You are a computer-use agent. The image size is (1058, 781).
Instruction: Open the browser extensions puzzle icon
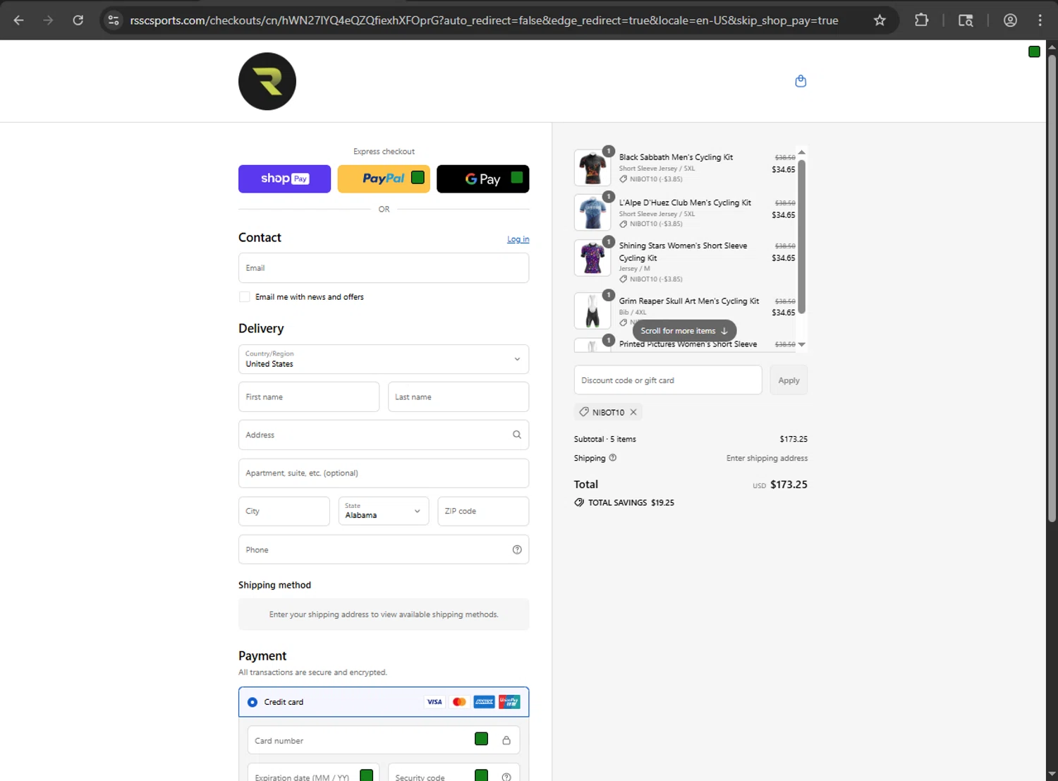pyautogui.click(x=921, y=20)
